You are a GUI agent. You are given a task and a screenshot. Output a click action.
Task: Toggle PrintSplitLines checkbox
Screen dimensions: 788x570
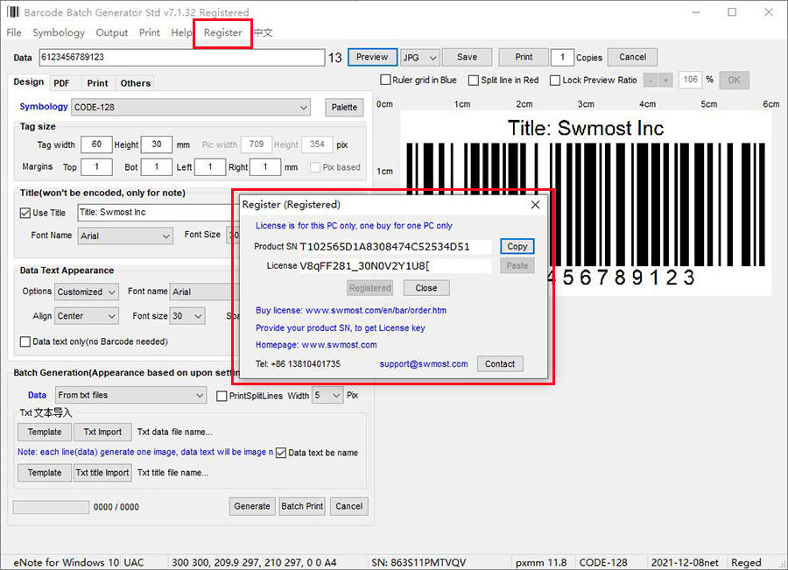222,396
